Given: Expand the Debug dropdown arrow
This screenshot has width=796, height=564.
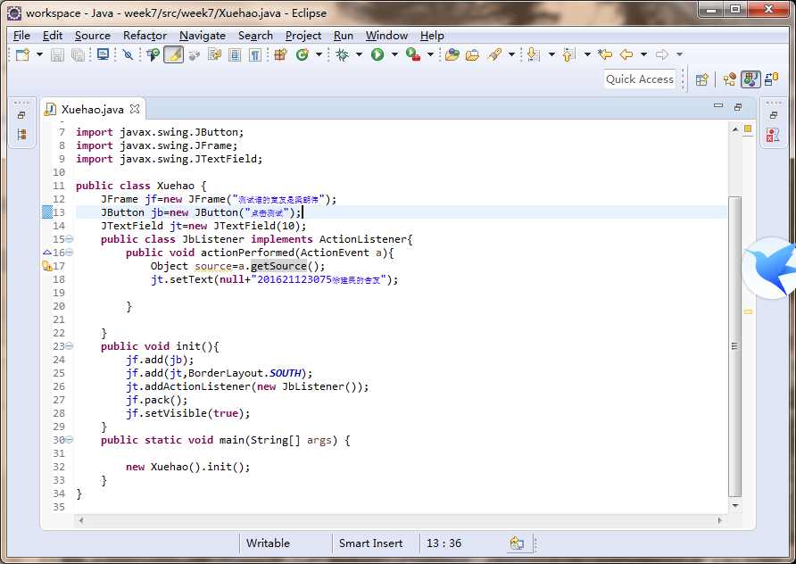Looking at the screenshot, I should tap(359, 54).
